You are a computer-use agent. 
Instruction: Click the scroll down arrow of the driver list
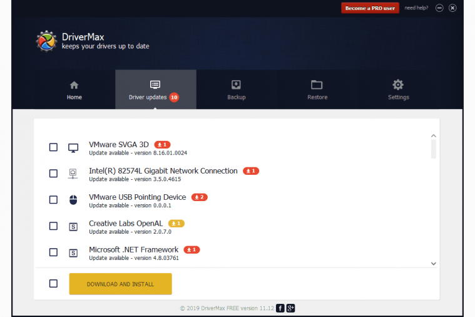(434, 264)
